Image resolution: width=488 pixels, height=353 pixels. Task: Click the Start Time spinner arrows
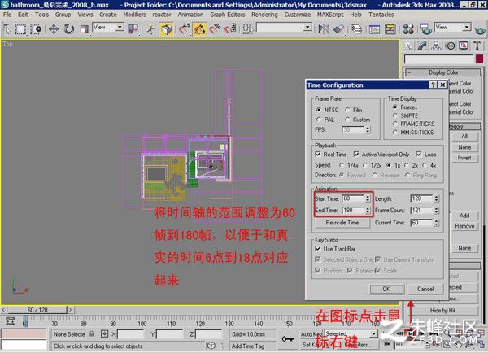point(368,198)
